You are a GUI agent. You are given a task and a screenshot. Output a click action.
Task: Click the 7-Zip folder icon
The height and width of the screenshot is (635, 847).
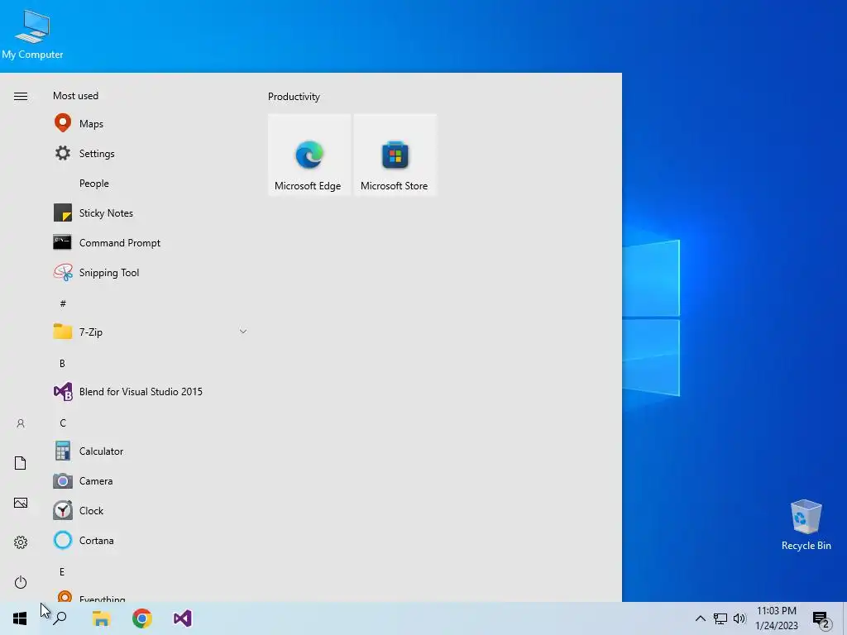63,332
